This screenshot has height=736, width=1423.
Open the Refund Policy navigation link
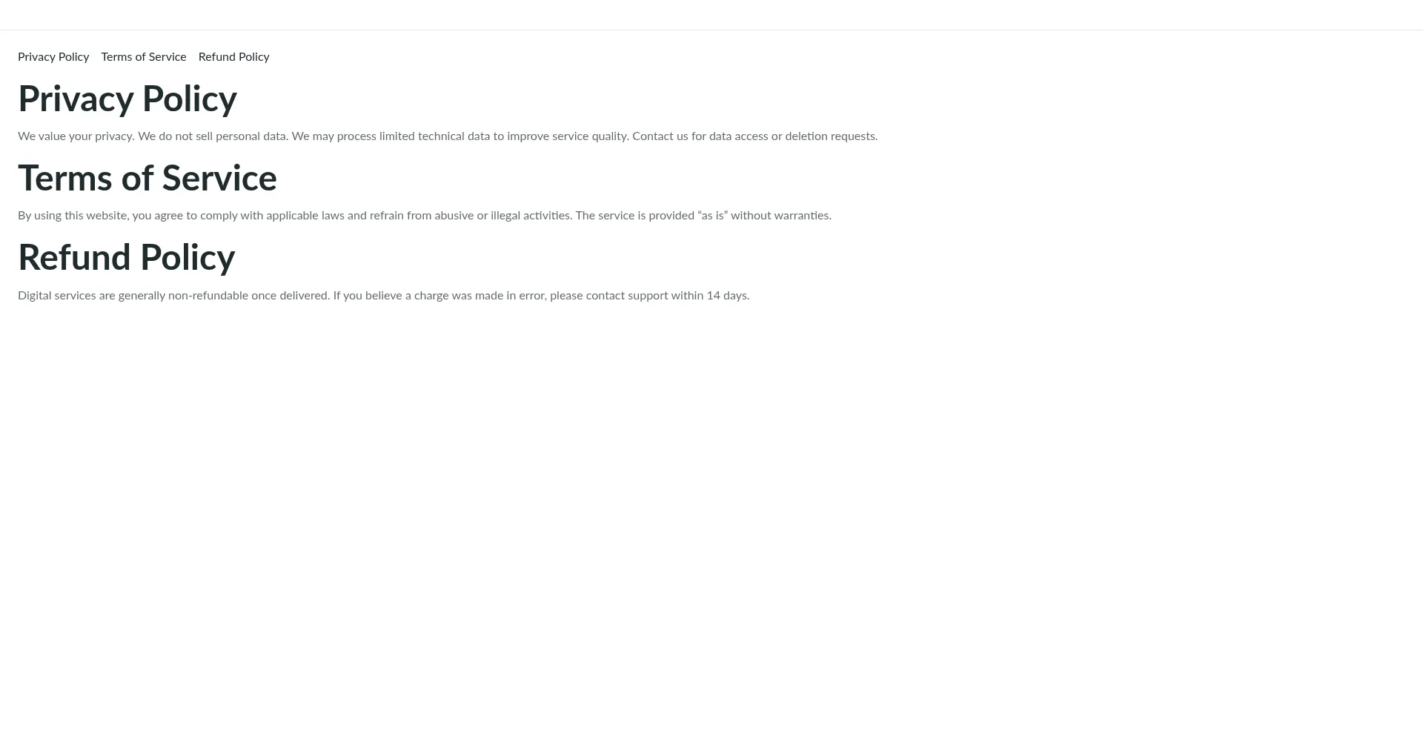click(234, 57)
